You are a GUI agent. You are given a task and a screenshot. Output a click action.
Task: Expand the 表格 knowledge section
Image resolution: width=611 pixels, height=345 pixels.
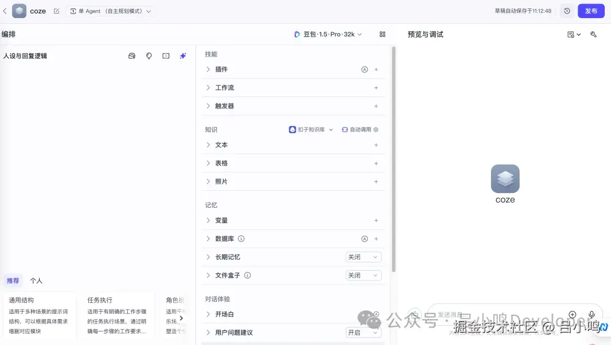coord(208,163)
